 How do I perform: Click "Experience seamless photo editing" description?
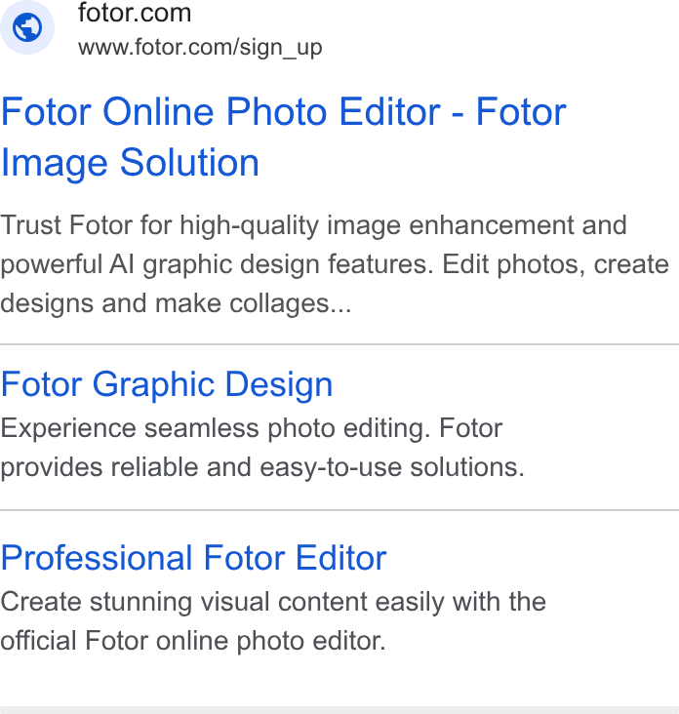(215, 428)
